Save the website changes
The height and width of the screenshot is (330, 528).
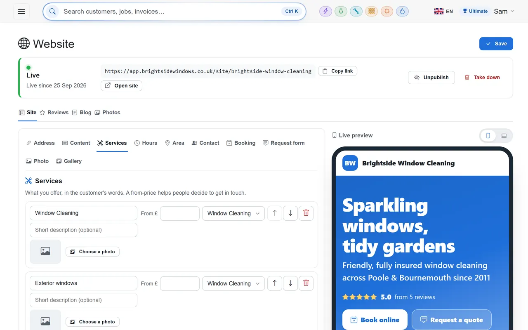point(496,44)
